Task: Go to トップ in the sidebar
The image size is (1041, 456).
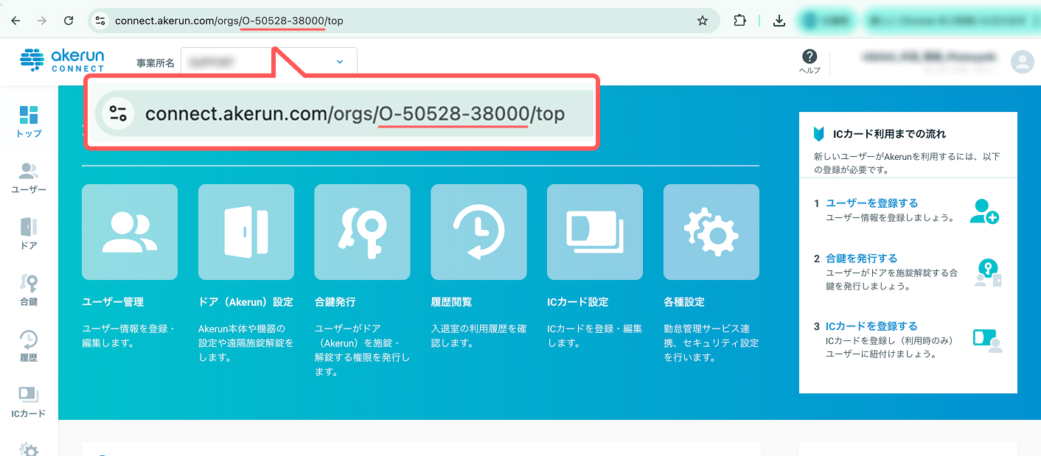Action: 29,122
